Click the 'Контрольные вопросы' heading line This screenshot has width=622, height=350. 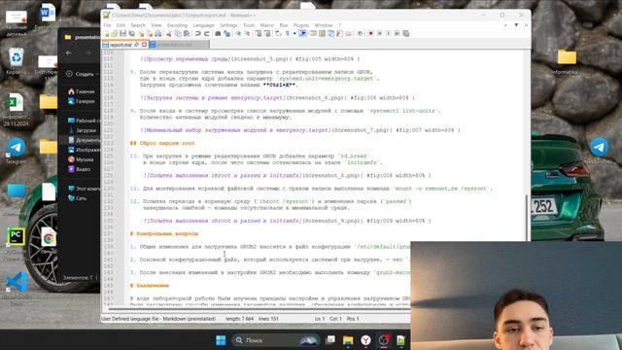164,233
